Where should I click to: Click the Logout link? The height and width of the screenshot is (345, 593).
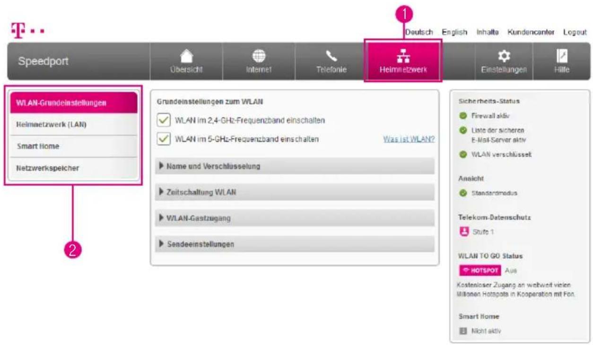coord(575,32)
